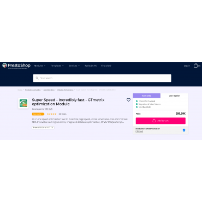This screenshot has width=202, height=202.
Task: Click the Log in link
Action: (x=187, y=66)
